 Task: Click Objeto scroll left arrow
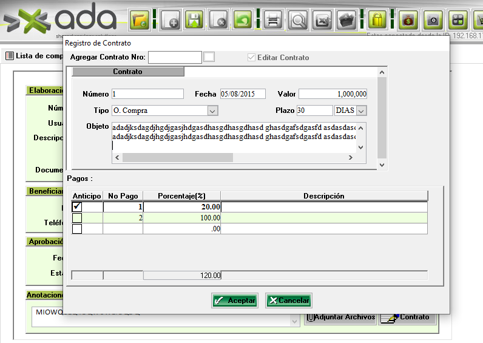click(x=117, y=157)
